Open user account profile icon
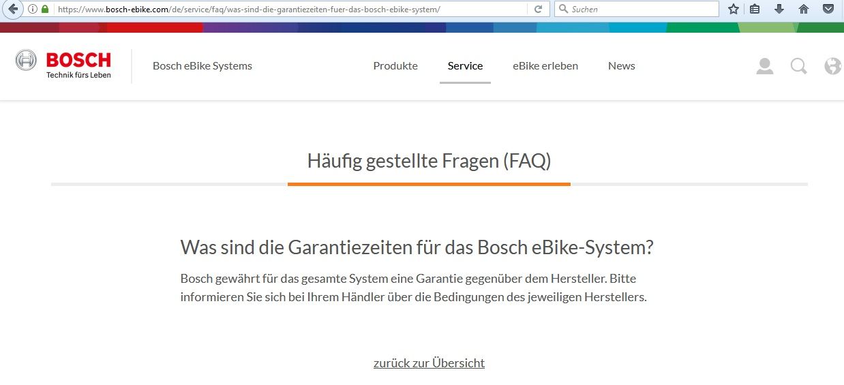The image size is (844, 385). pos(765,66)
